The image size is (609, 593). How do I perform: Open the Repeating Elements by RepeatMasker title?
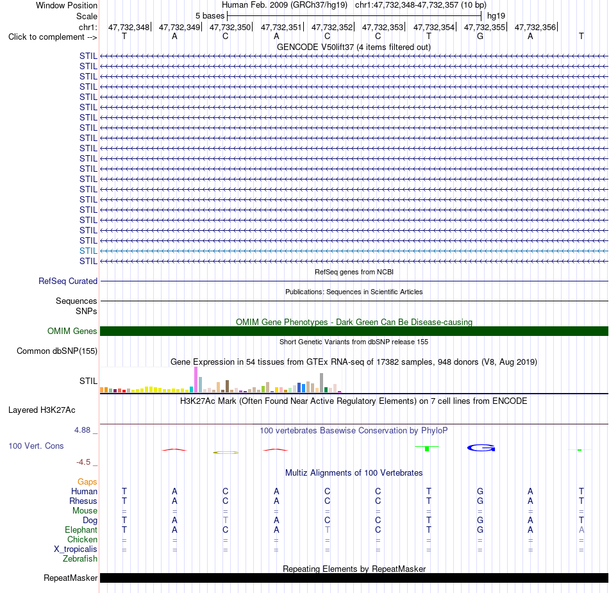pyautogui.click(x=354, y=569)
